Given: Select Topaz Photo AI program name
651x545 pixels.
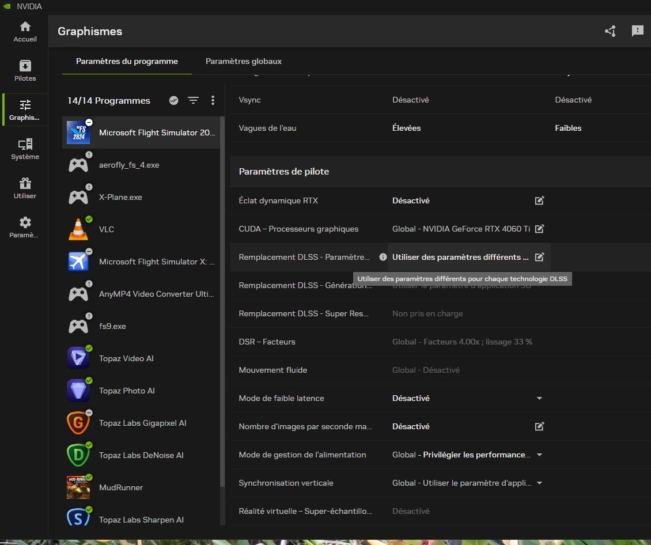Looking at the screenshot, I should [127, 391].
